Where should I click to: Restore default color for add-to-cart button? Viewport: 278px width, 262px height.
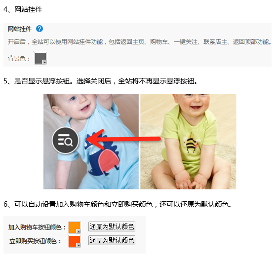(112, 226)
